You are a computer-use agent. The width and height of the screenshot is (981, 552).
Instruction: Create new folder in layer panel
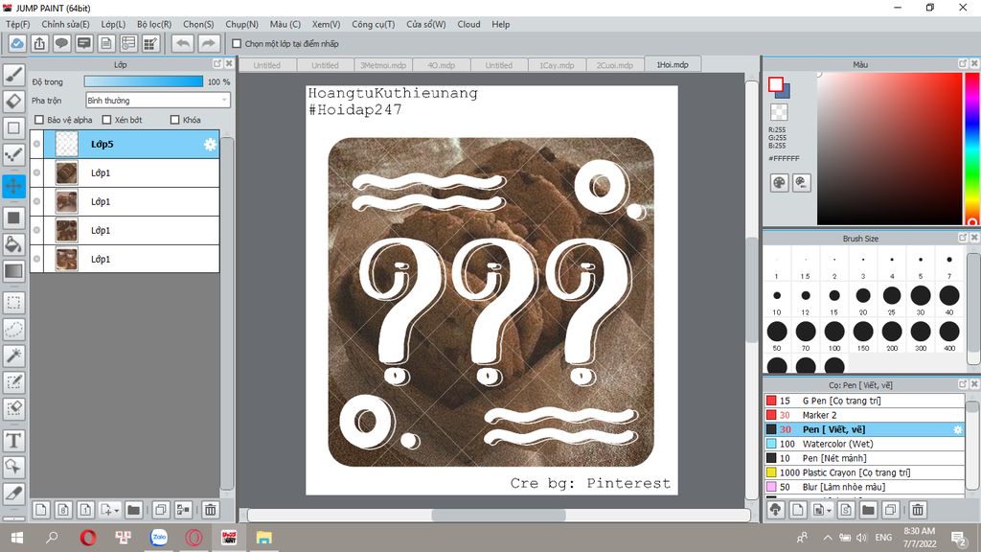133,510
